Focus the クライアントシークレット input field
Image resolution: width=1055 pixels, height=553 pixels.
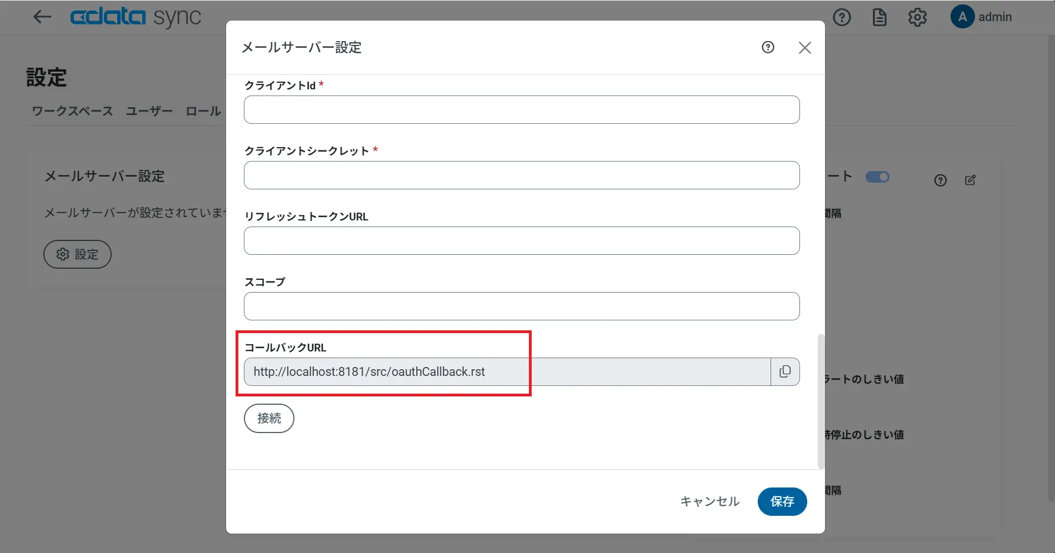[x=521, y=175]
